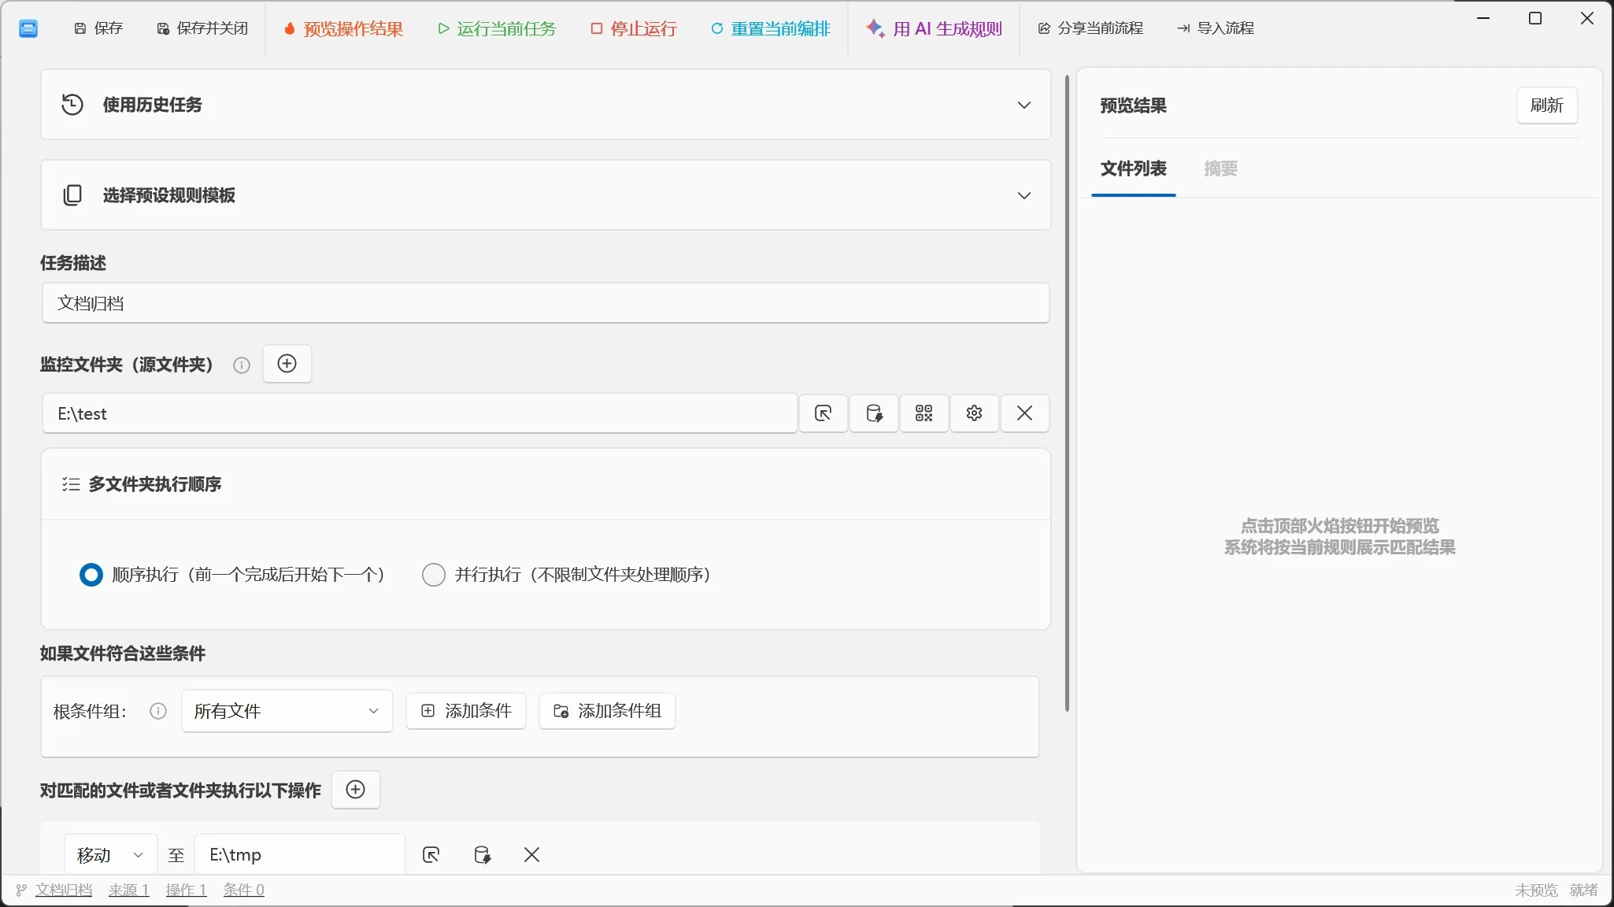
Task: Click variable icon for E:\tmp destination
Action: pos(482,855)
